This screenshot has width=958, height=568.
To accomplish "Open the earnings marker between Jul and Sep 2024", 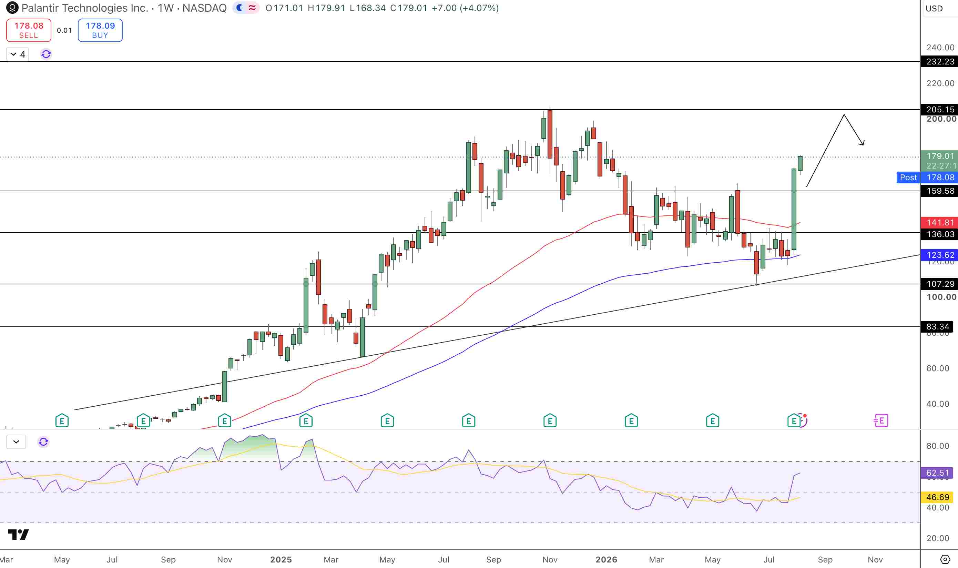I will 143,420.
